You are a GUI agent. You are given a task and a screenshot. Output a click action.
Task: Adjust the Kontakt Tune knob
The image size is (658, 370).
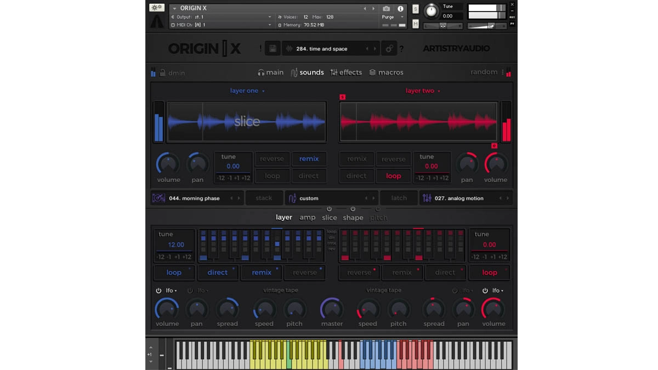coord(432,10)
